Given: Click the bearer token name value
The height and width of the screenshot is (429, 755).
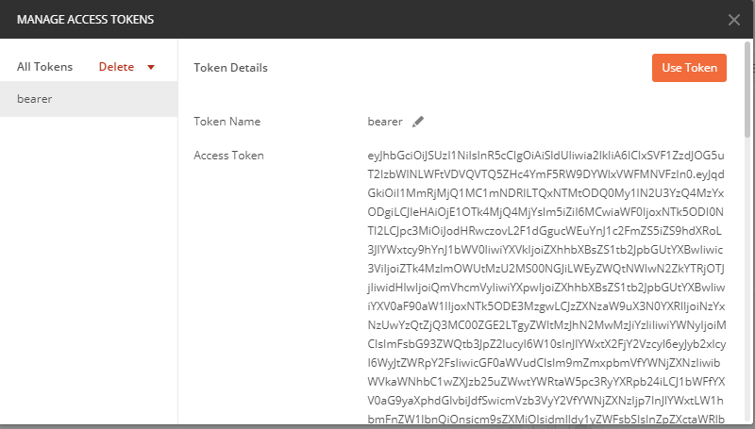Looking at the screenshot, I should tap(385, 122).
